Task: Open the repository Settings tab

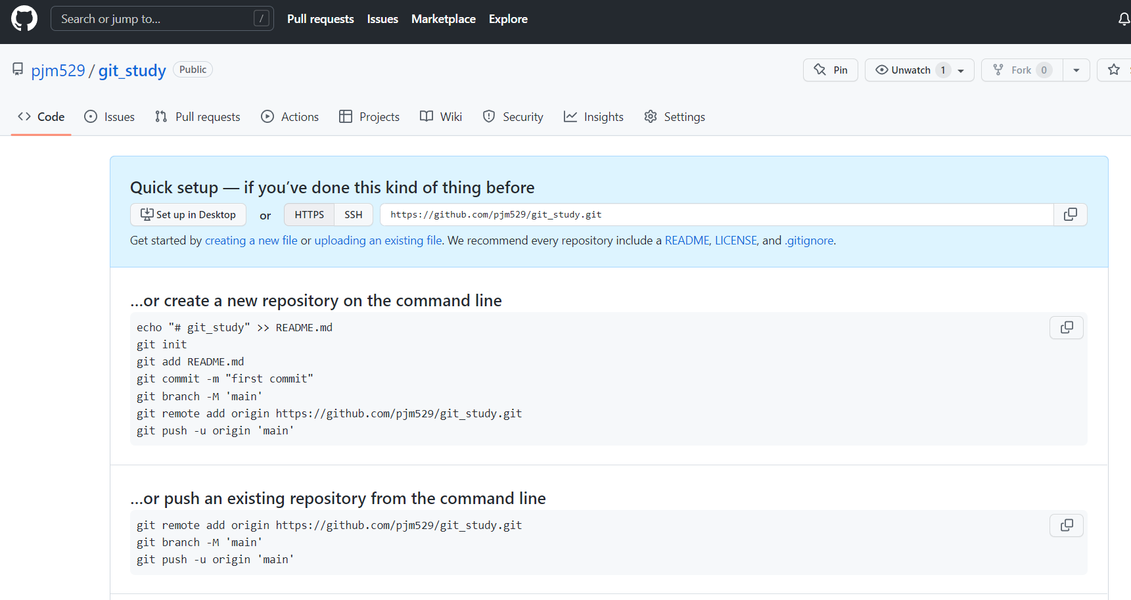Action: [675, 116]
